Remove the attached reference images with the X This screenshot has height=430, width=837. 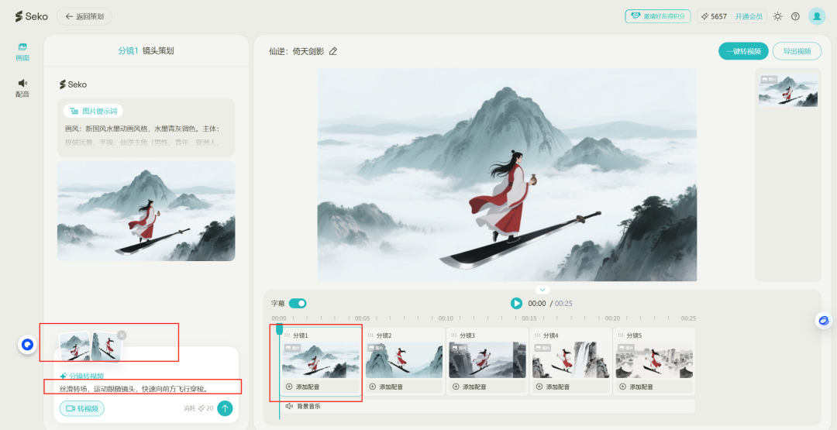pos(122,335)
